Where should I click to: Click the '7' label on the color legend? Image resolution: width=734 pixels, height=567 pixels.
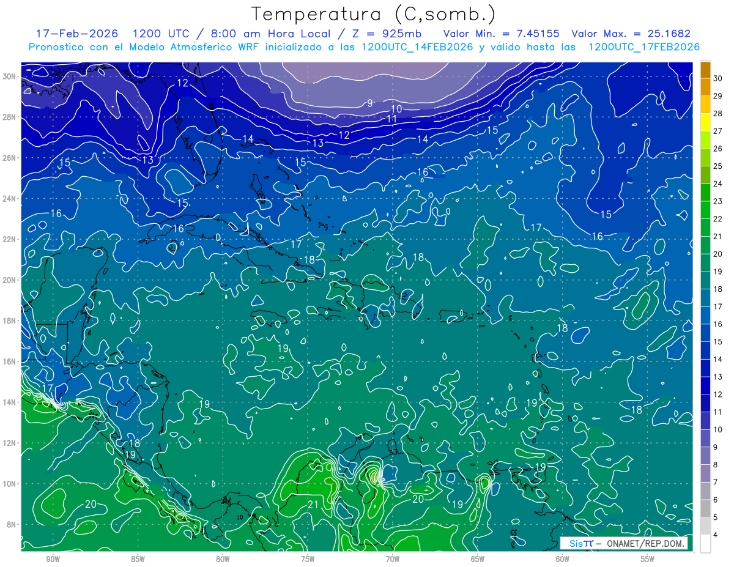click(x=716, y=483)
